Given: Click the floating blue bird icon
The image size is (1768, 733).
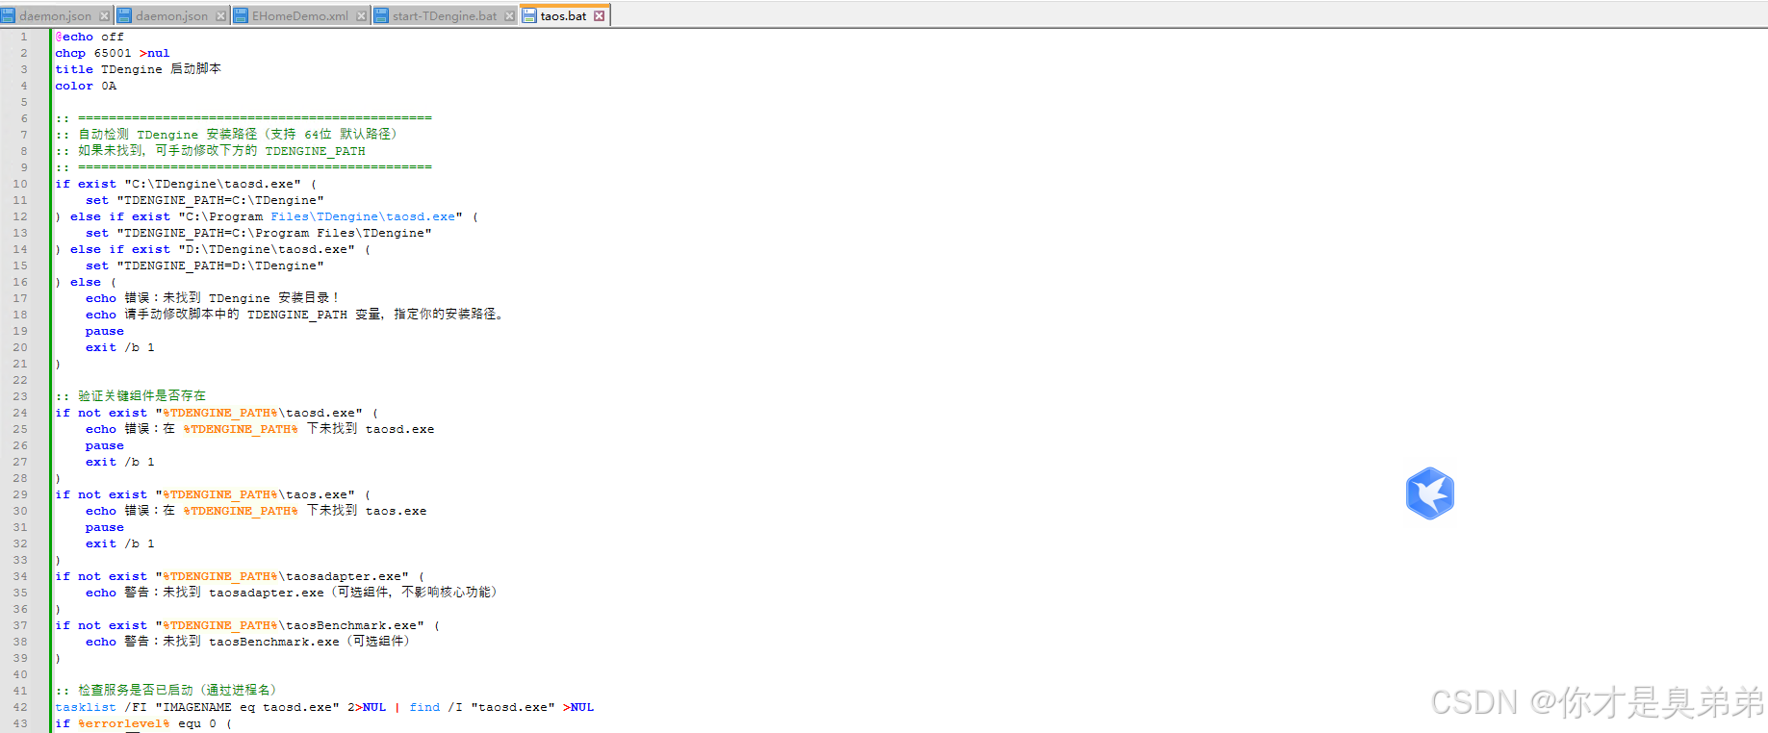Looking at the screenshot, I should (1429, 493).
